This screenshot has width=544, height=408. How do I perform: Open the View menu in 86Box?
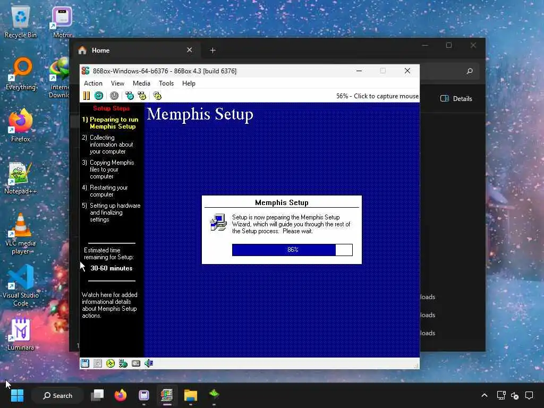117,83
